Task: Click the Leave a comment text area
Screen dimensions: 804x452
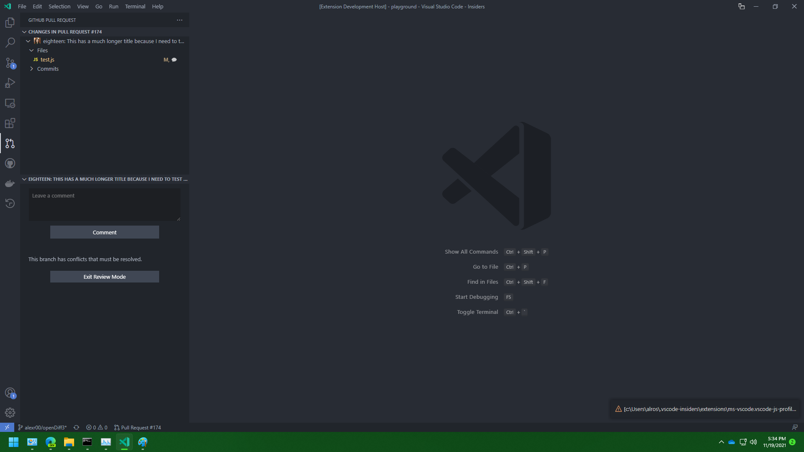Action: [105, 205]
